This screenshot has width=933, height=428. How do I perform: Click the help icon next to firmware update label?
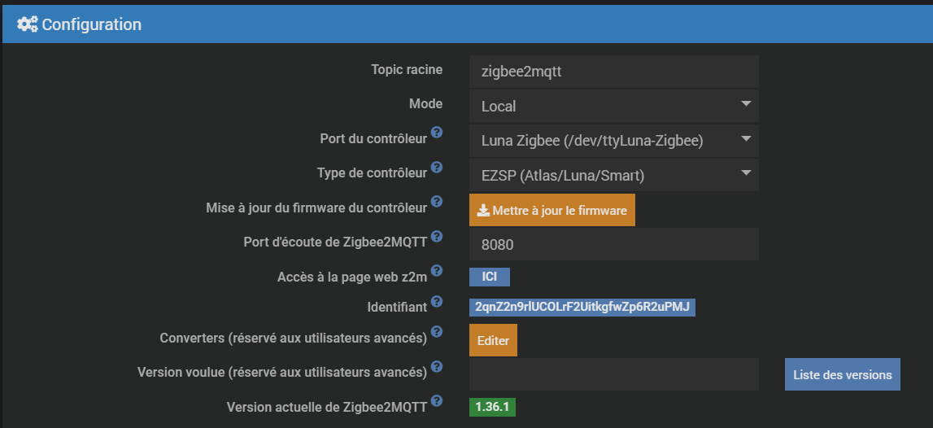coord(436,201)
